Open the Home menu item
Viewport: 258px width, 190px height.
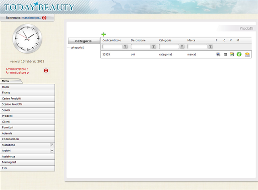pyautogui.click(x=27, y=87)
